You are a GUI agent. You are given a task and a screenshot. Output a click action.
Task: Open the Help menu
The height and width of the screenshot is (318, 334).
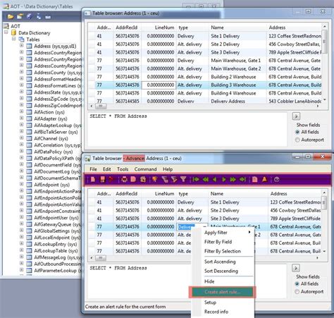[x=168, y=169]
